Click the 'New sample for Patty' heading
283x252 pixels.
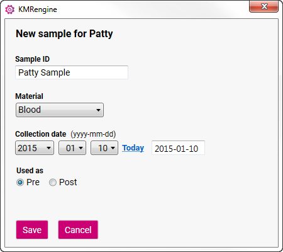[x=64, y=33]
